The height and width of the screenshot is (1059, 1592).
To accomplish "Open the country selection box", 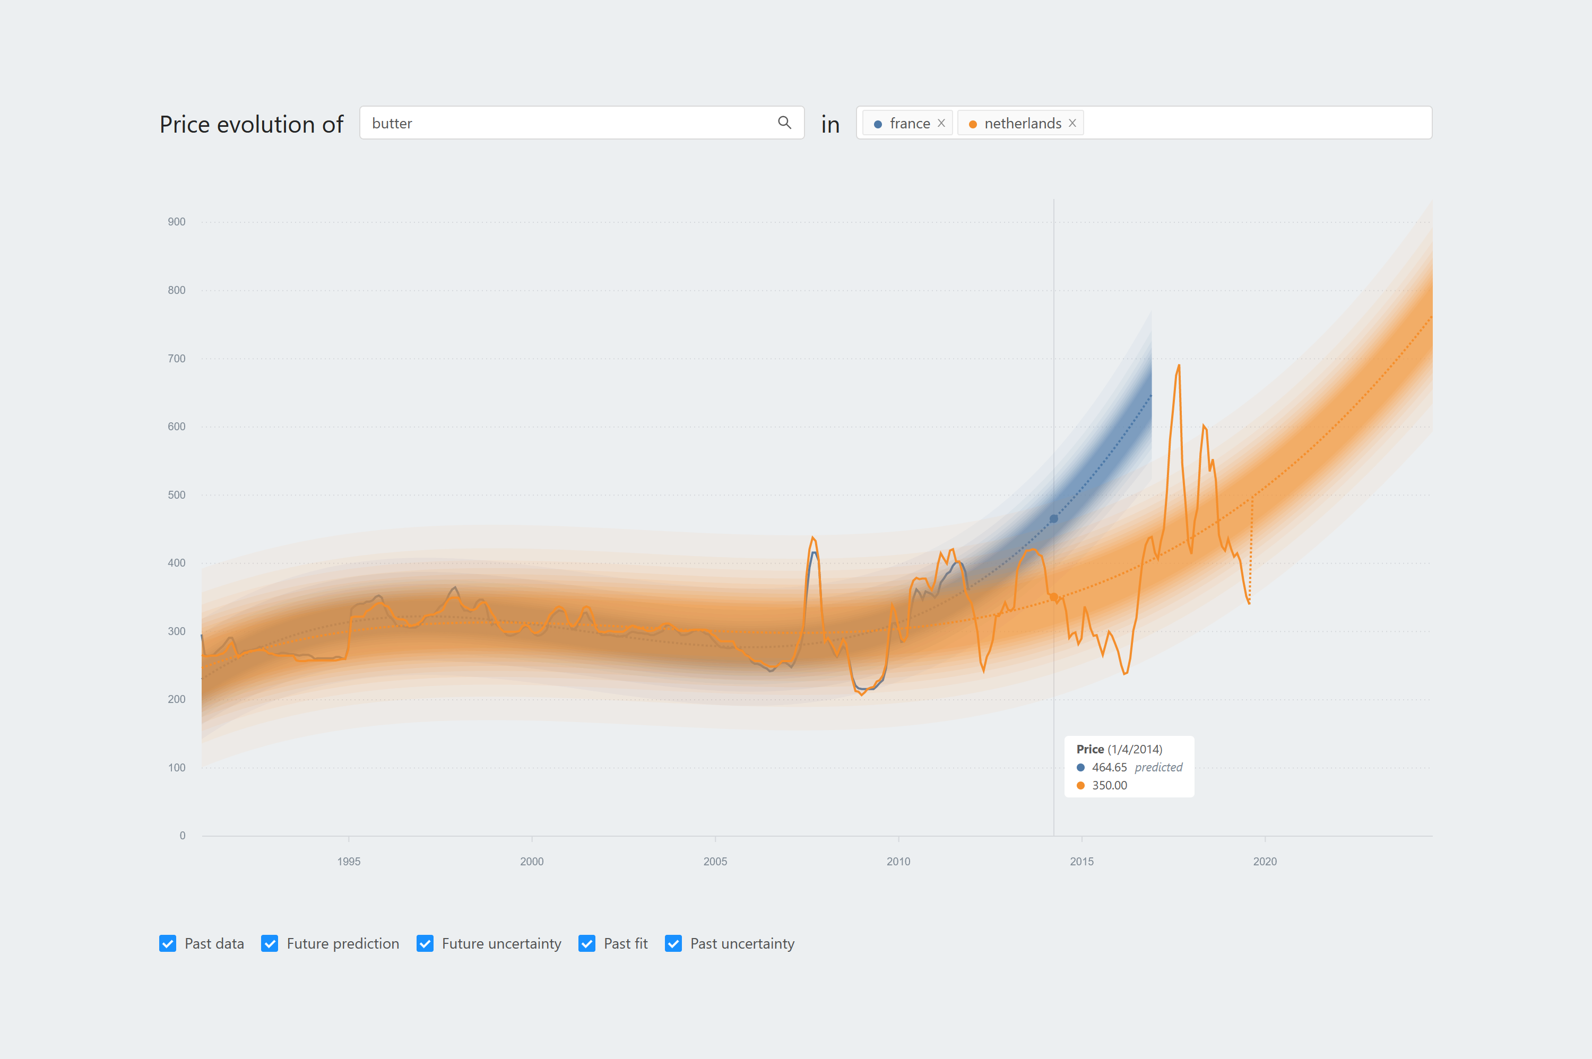I will 1256,123.
